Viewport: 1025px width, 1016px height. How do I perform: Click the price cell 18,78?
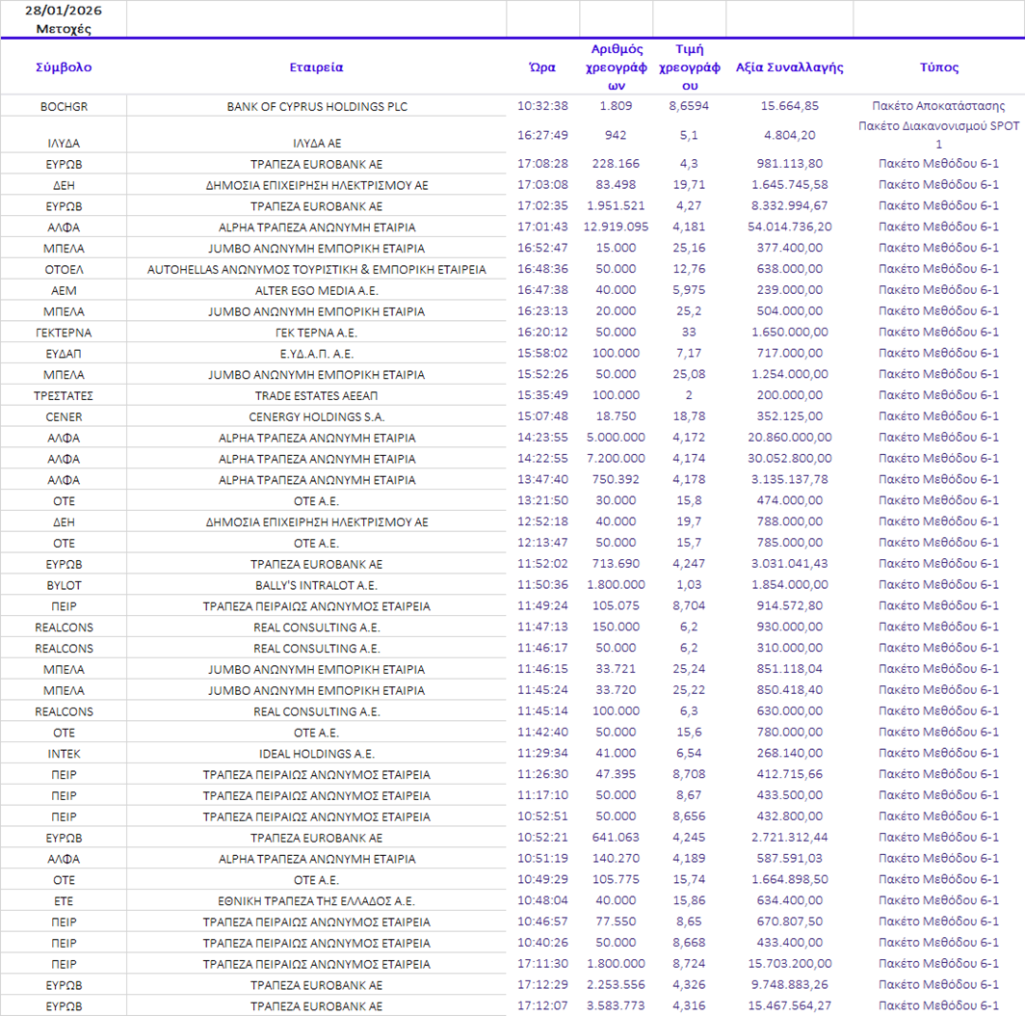coord(689,416)
